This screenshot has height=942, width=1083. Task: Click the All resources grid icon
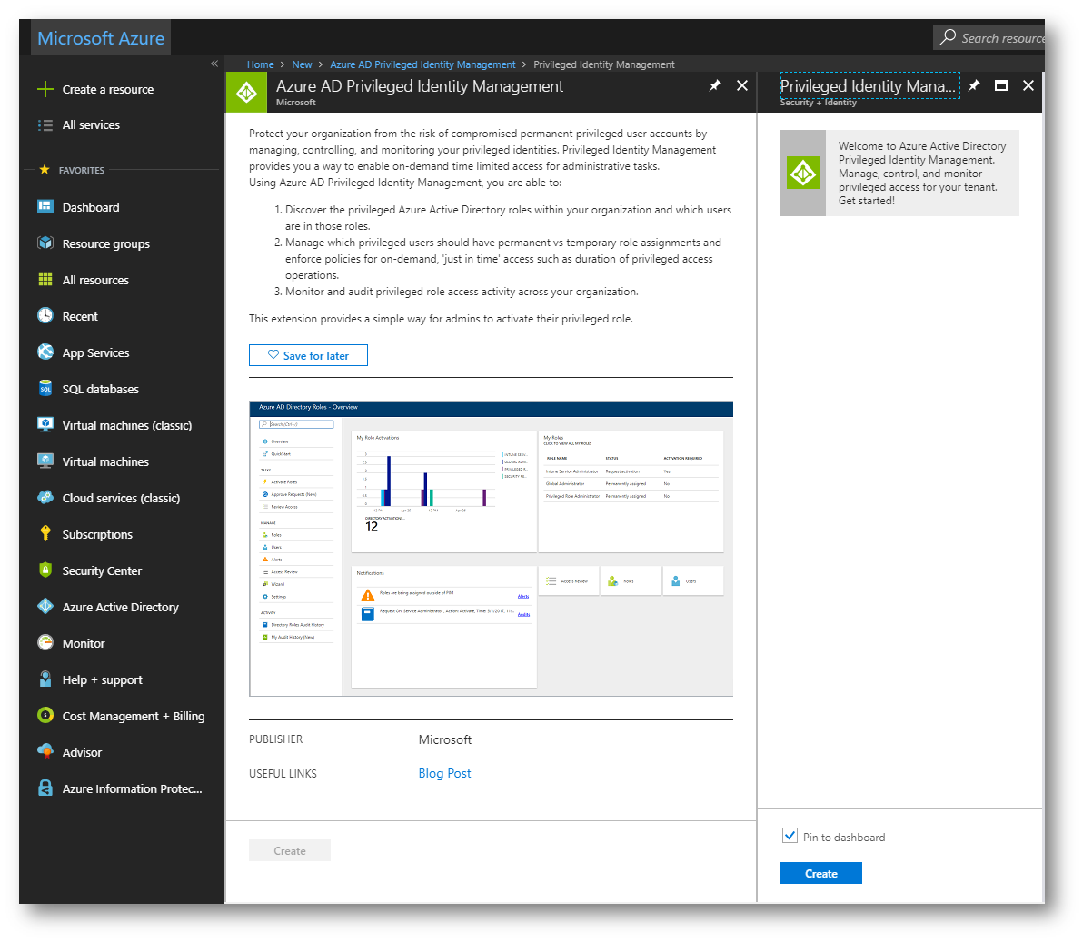[45, 279]
